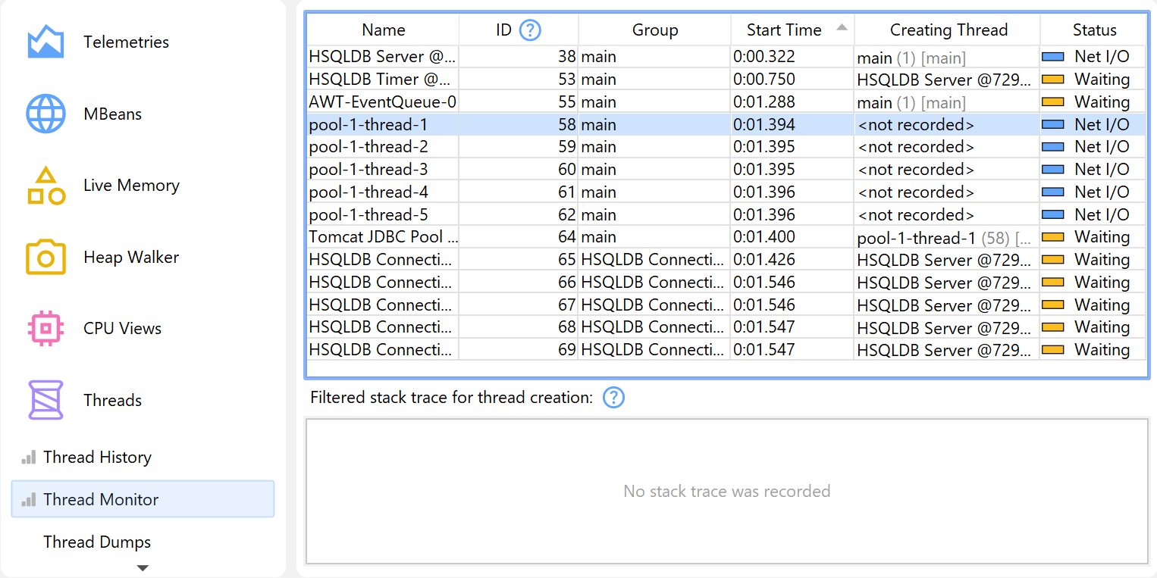Image resolution: width=1157 pixels, height=578 pixels.
Task: Open Thread Dumps view
Action: tap(97, 542)
